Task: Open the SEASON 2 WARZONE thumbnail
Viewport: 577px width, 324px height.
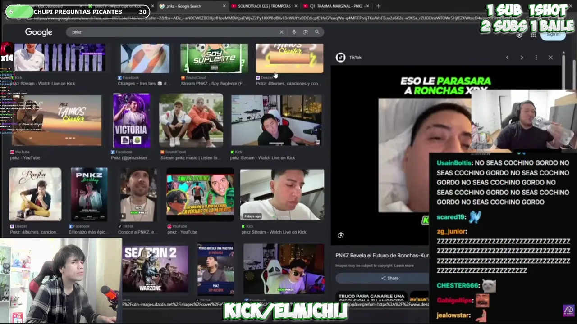Action: 155,269
